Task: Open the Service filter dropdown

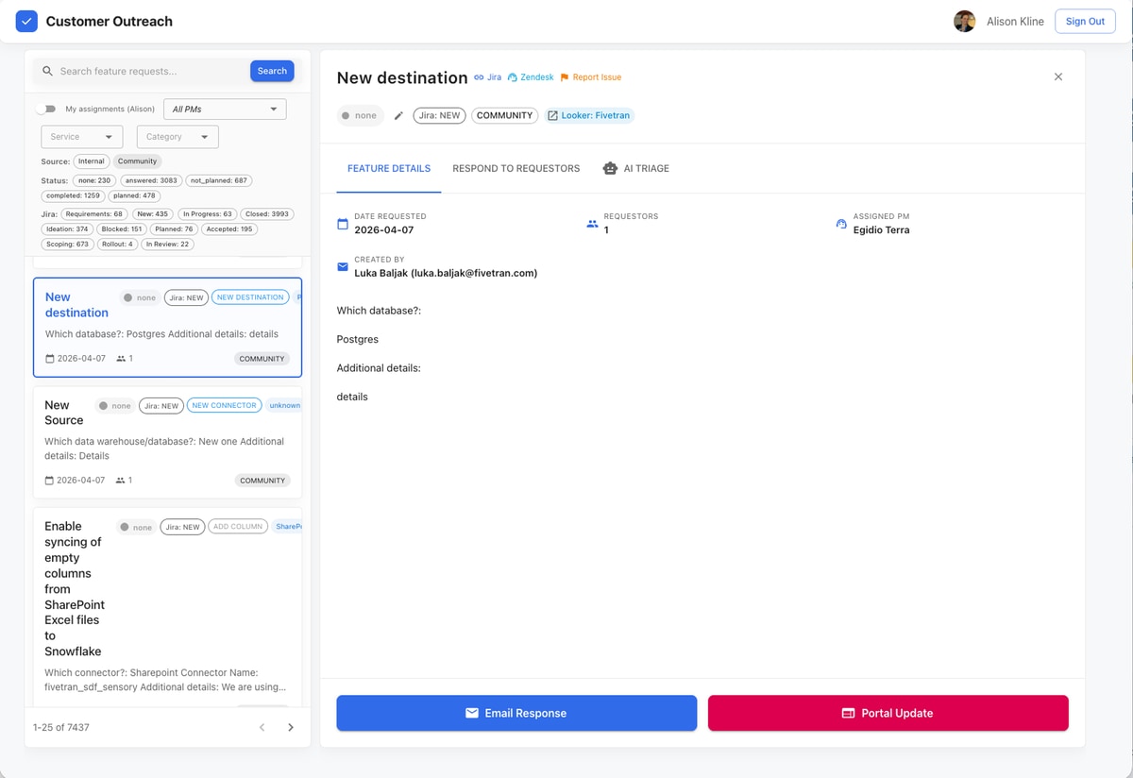Action: click(82, 137)
